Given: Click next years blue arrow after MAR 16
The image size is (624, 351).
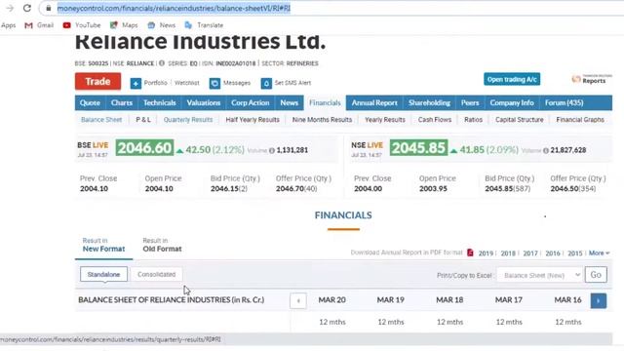Looking at the screenshot, I should pos(599,300).
